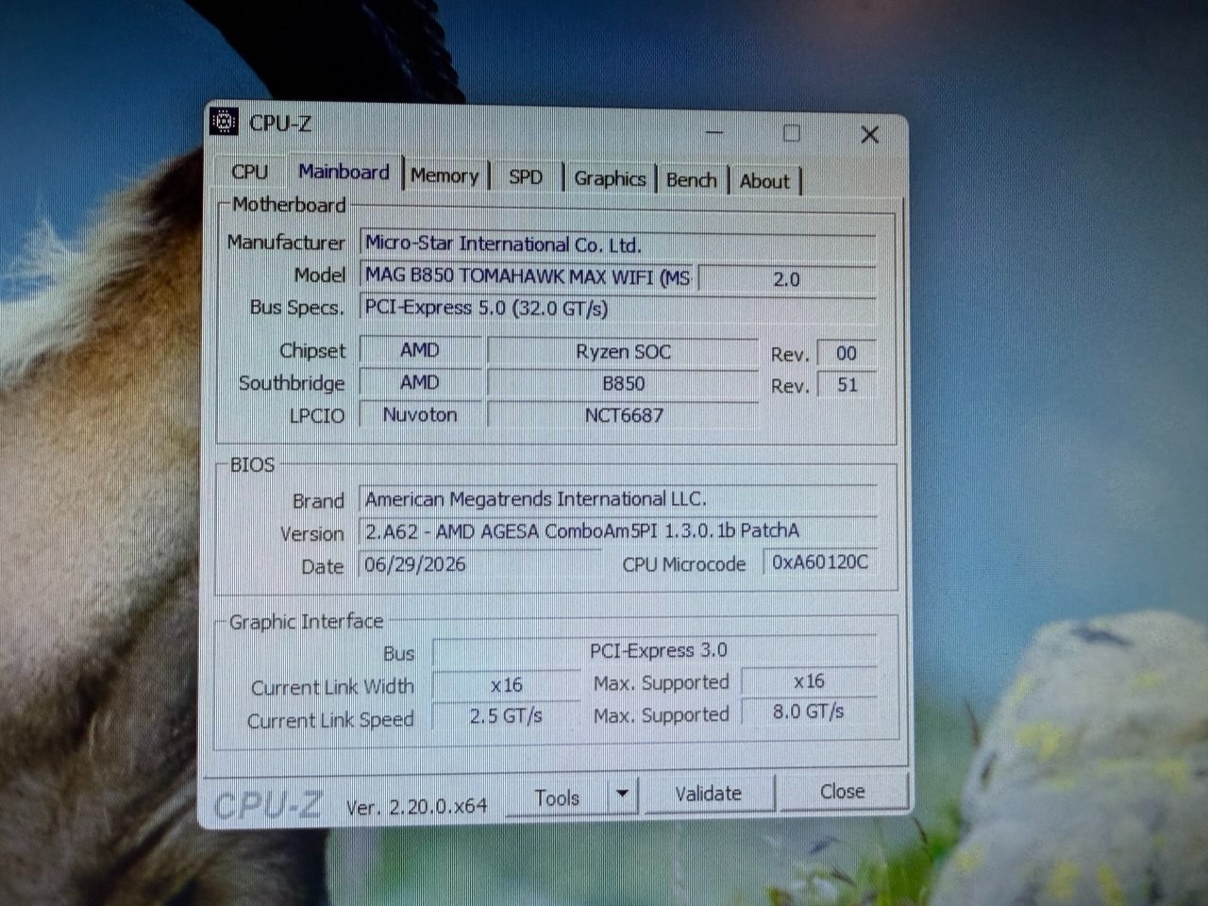
Task: Click the Graphic Interface Bus PCI-Express 3.0
Action: tap(656, 651)
